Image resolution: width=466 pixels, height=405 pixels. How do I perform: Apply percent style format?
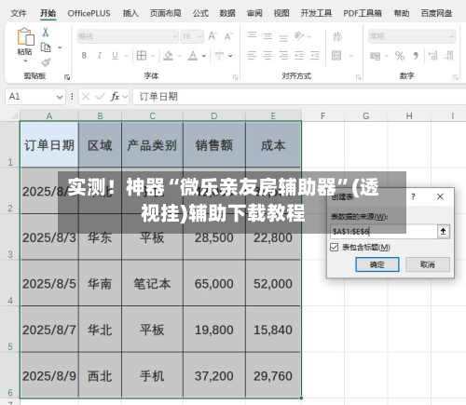pyautogui.click(x=400, y=56)
